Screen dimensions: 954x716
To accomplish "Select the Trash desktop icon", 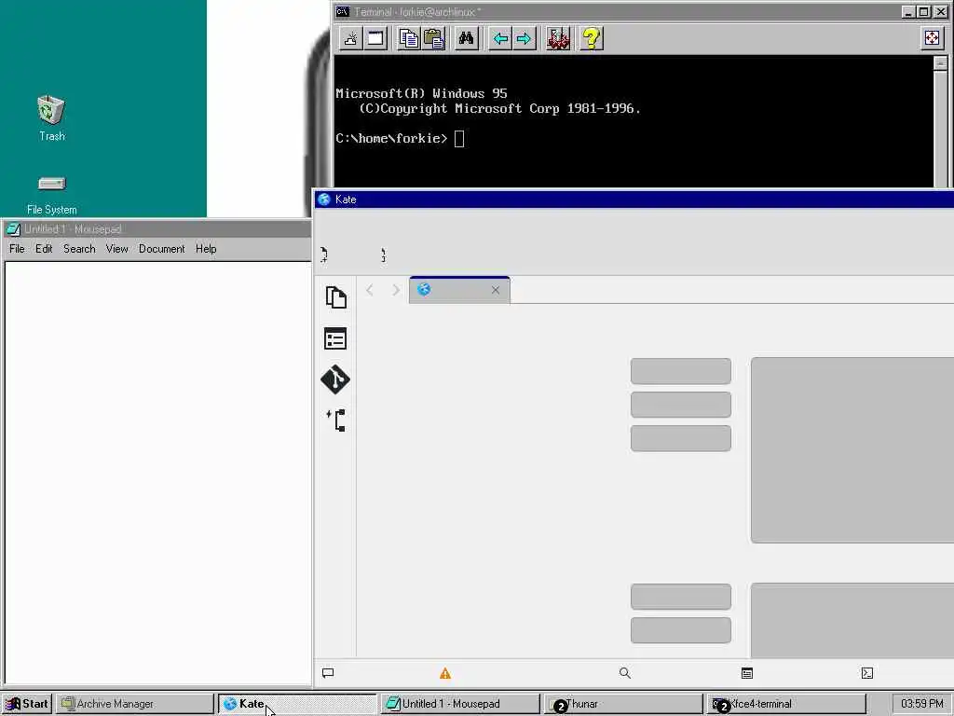I will point(52,118).
